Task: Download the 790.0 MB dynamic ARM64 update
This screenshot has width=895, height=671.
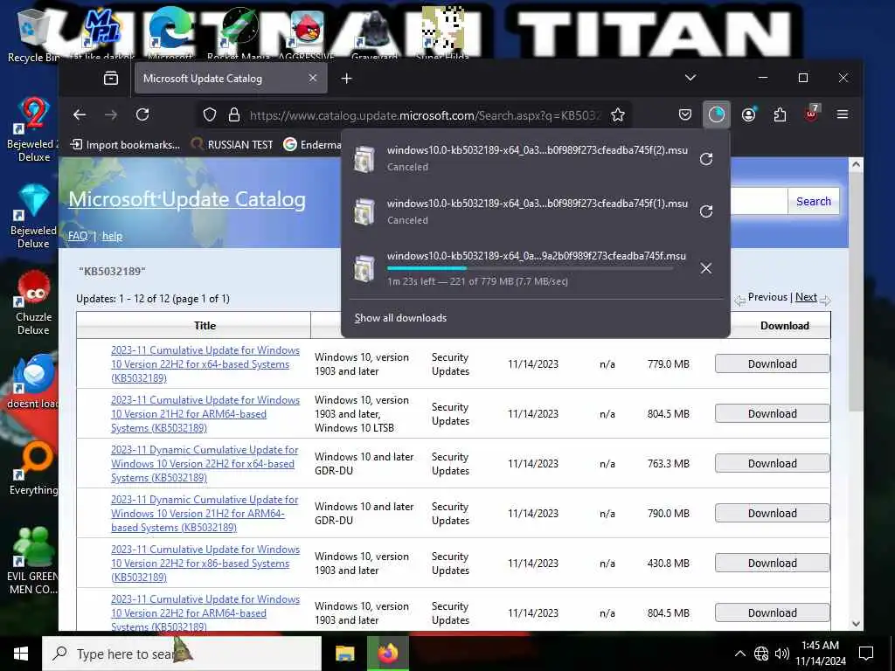Action: pos(773,513)
